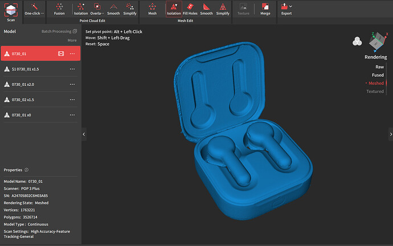
Task: Run the One-click processing tool
Action: click(34, 9)
